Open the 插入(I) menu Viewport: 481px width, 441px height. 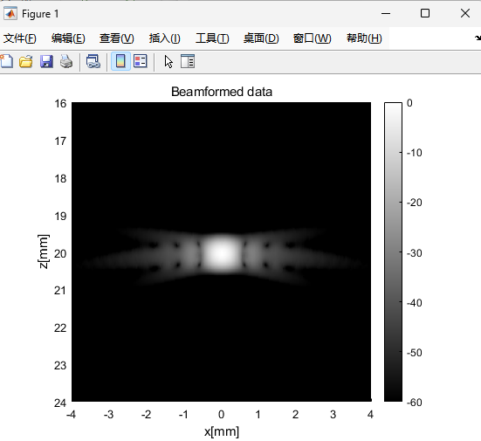[165, 38]
